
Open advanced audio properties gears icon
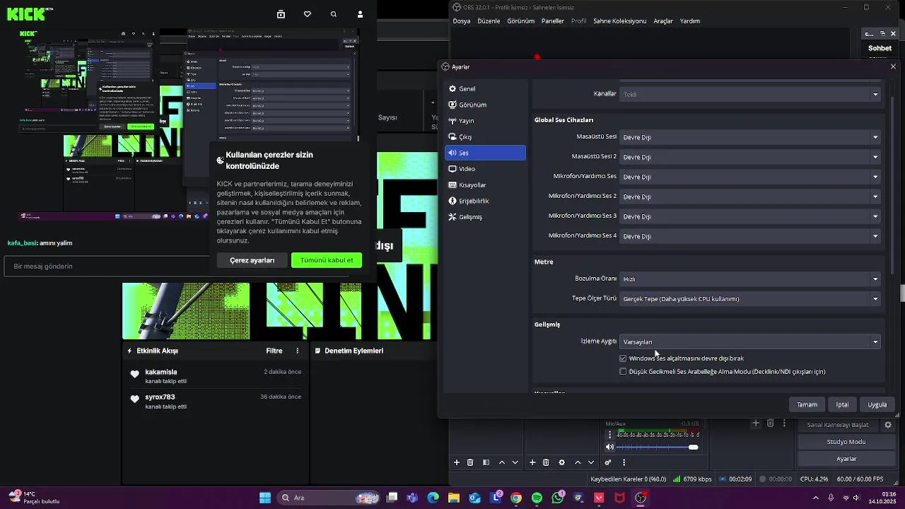[608, 462]
